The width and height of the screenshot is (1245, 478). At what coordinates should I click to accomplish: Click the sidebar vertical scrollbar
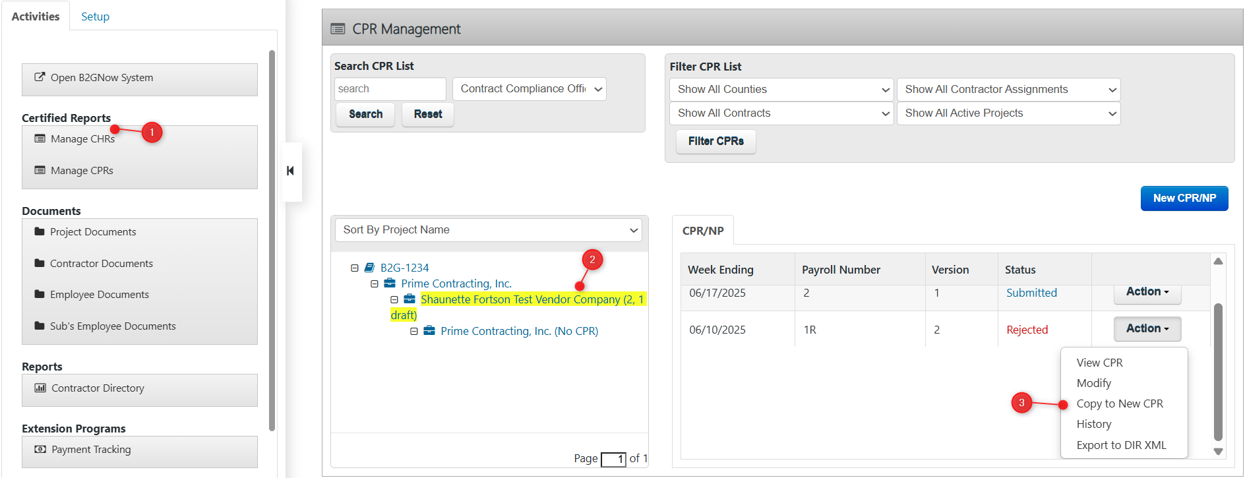pyautogui.click(x=272, y=241)
